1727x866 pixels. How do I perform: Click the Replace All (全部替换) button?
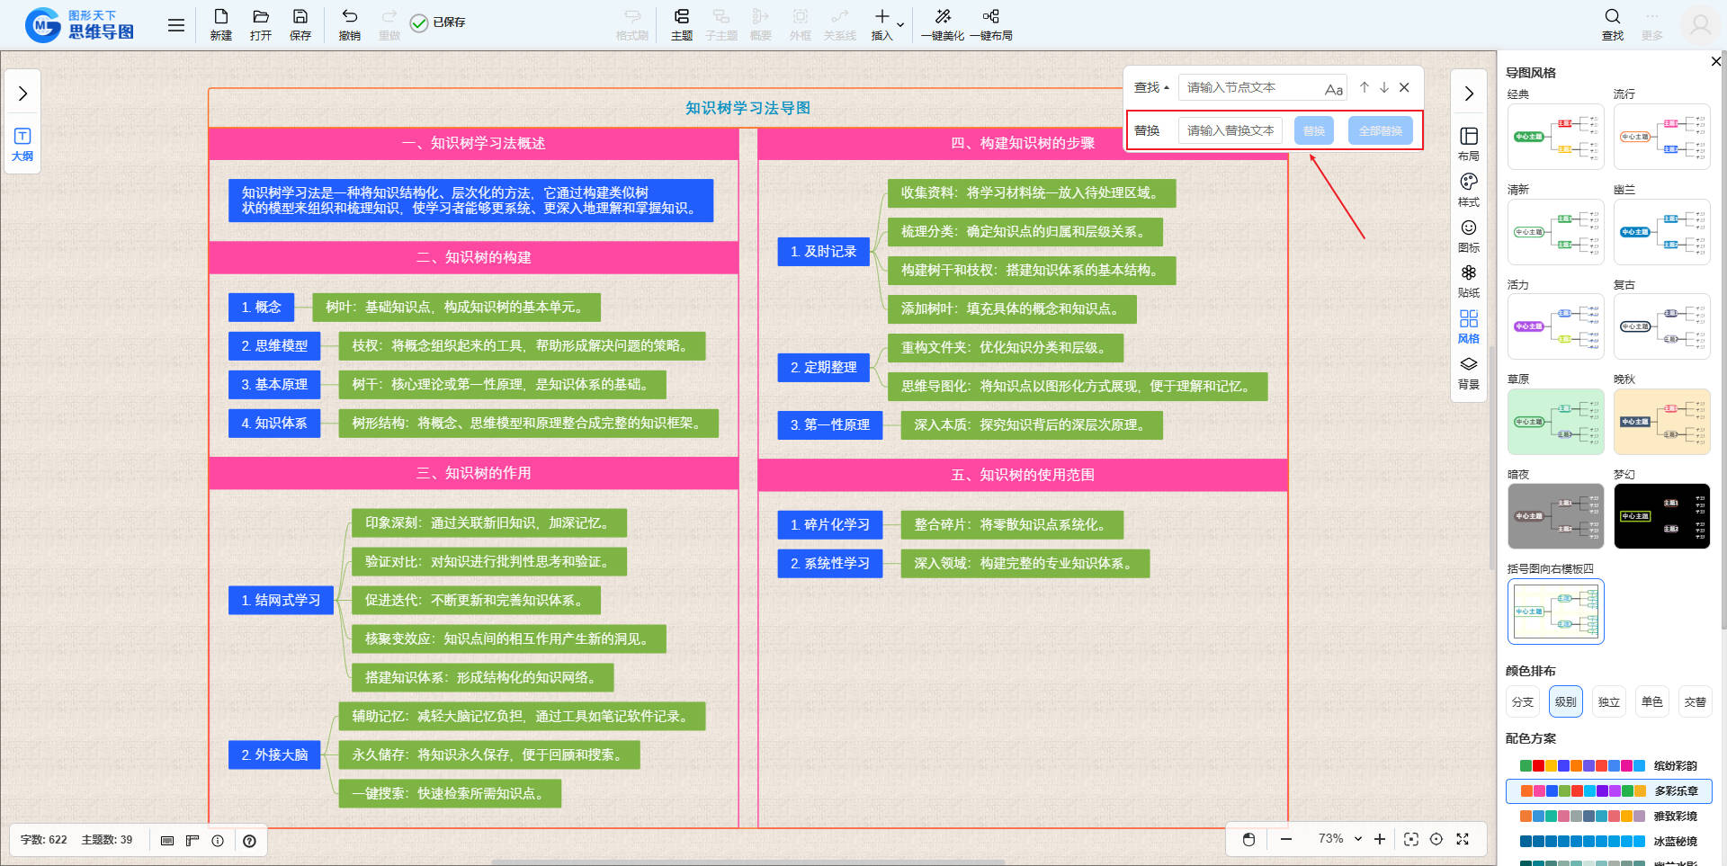(1380, 131)
